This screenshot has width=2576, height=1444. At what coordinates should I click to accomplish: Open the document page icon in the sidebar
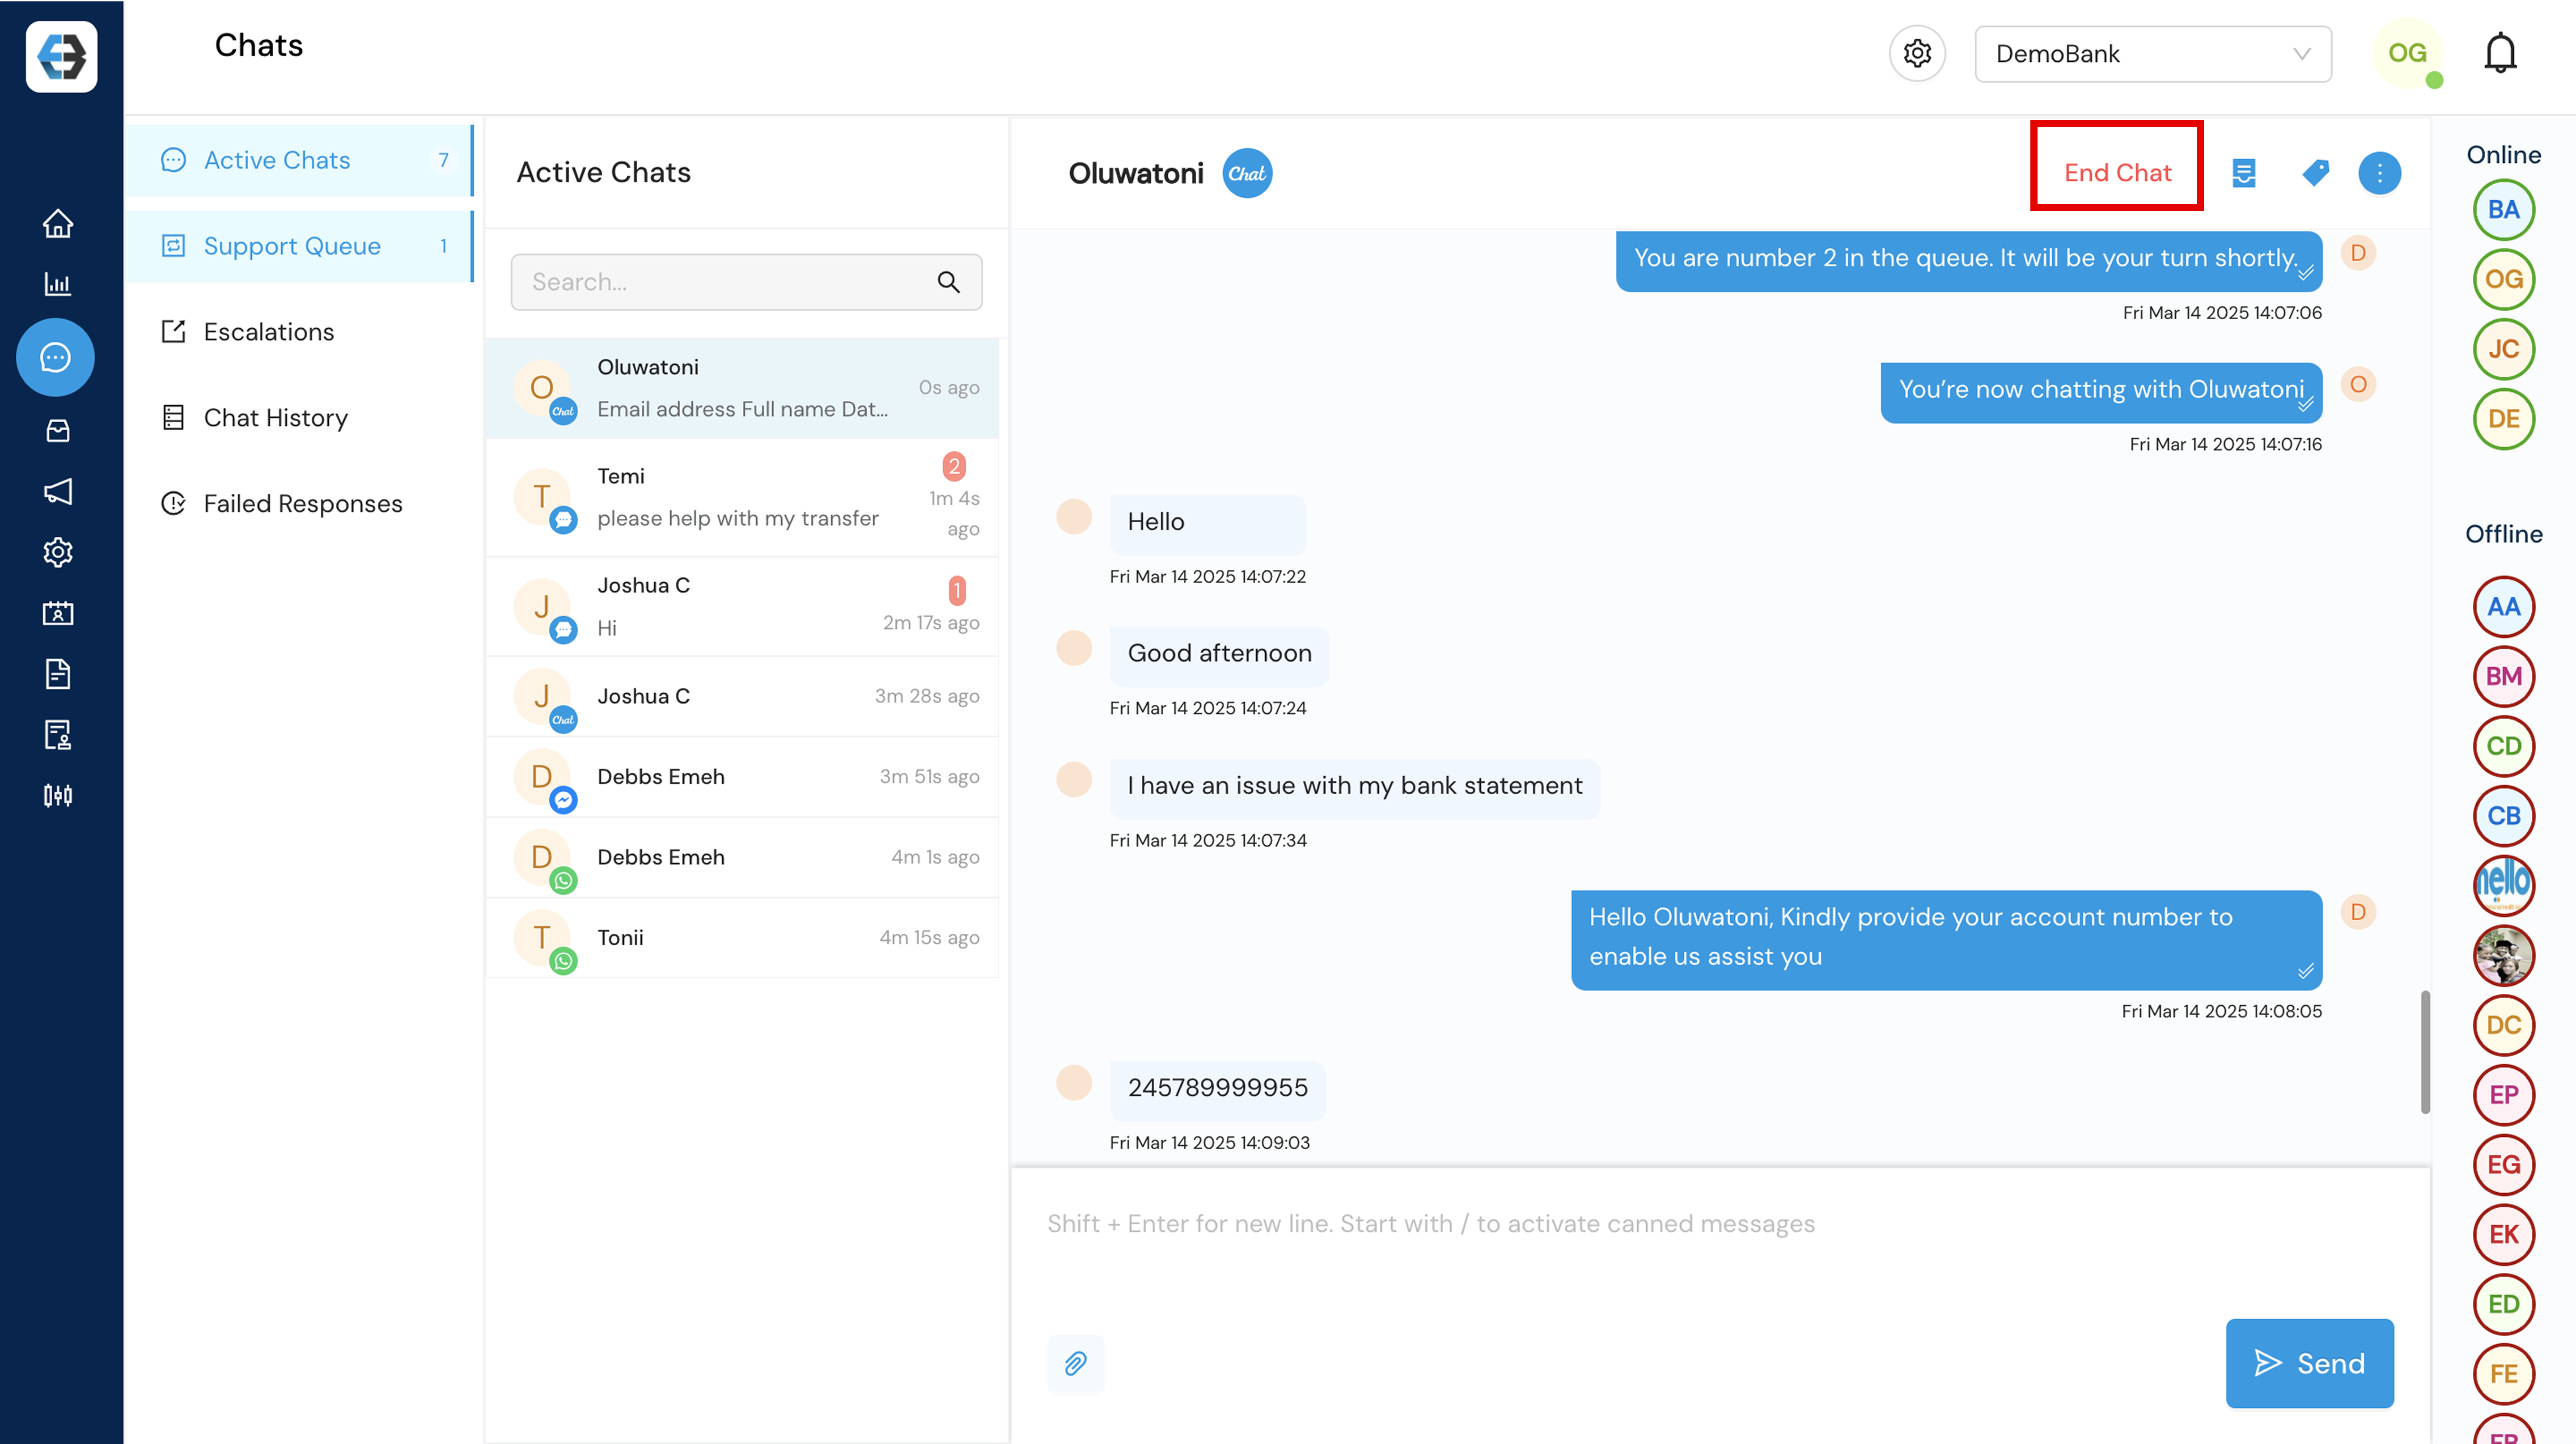(58, 674)
